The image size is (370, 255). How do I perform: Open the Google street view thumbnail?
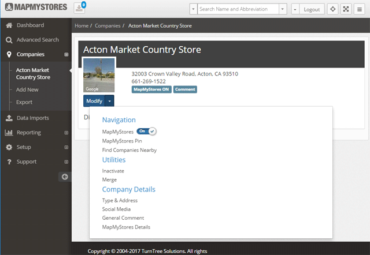pyautogui.click(x=99, y=75)
